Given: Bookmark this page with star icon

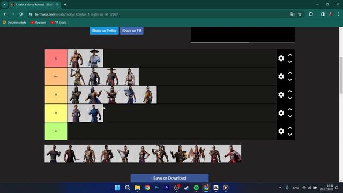Looking at the screenshot, I should 300,14.
